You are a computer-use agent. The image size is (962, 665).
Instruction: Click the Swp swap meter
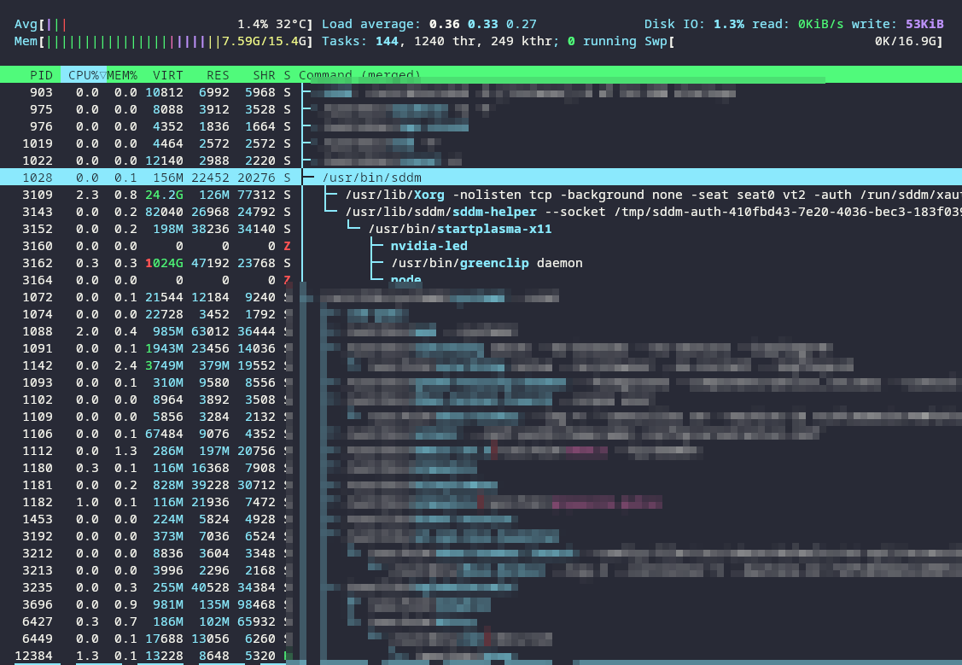(793, 41)
